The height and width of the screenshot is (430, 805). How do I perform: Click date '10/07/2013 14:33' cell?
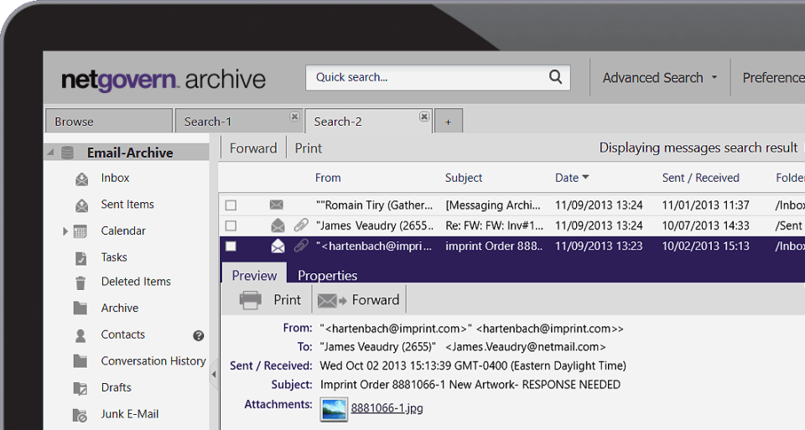(x=705, y=225)
